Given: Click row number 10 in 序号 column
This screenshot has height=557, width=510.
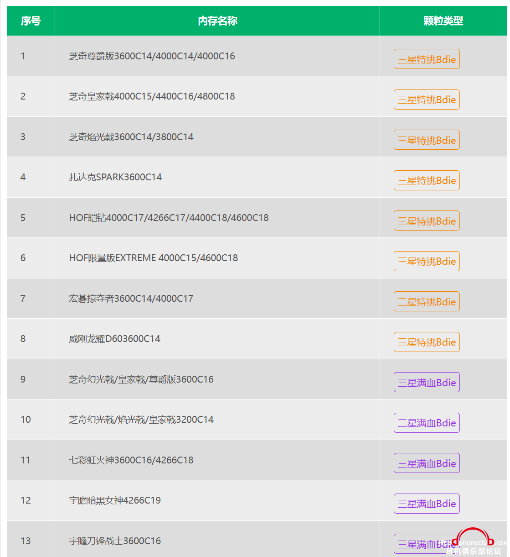Looking at the screenshot, I should (x=26, y=420).
